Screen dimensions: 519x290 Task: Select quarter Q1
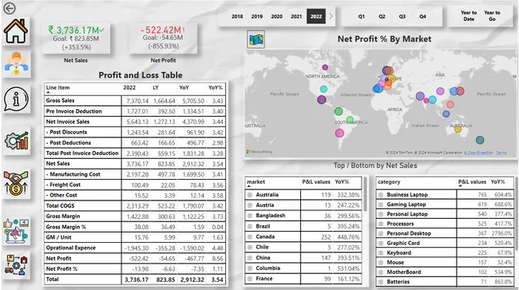click(x=362, y=16)
